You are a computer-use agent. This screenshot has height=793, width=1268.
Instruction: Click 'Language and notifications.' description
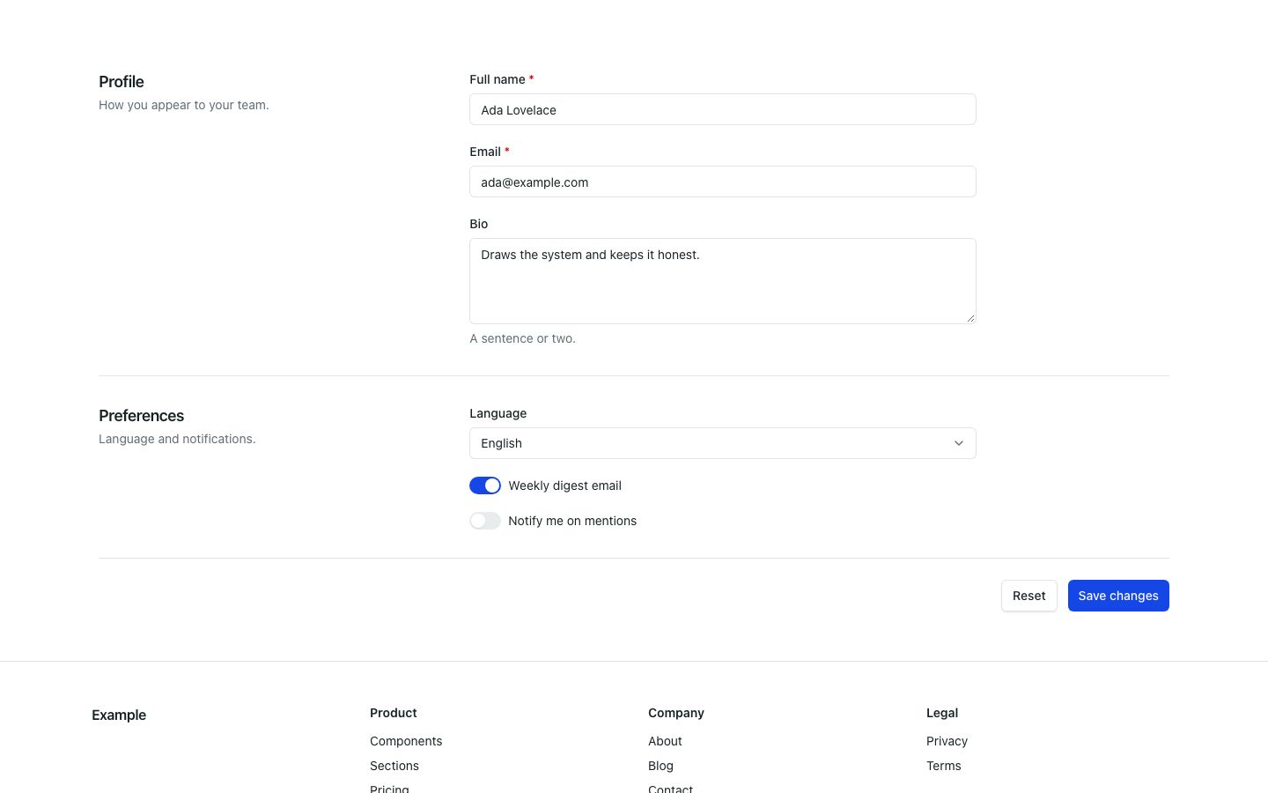(177, 439)
